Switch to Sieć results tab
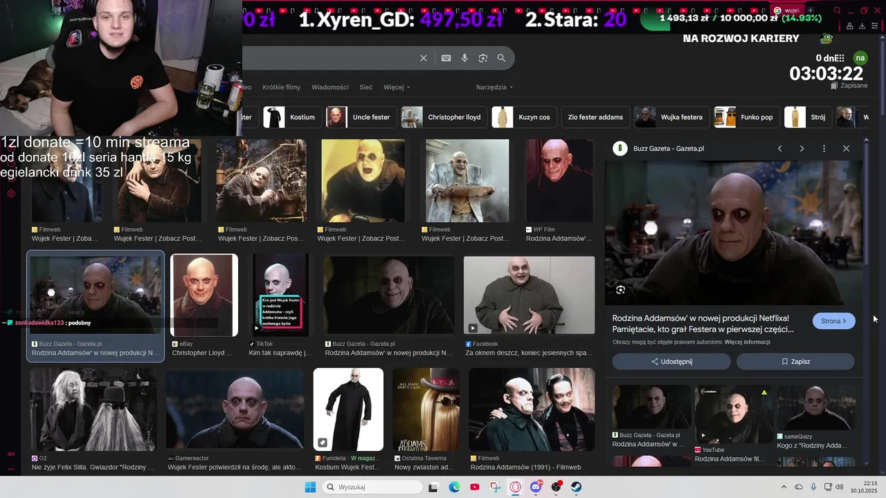Viewport: 886px width, 498px height. coord(366,87)
